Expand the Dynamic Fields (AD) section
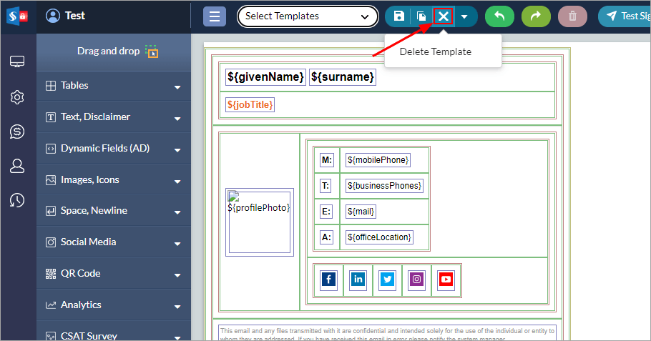Image resolution: width=651 pixels, height=341 pixels. click(x=114, y=149)
